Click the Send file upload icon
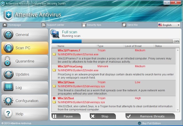Viewport: 183px width, 126px height. tap(124, 25)
